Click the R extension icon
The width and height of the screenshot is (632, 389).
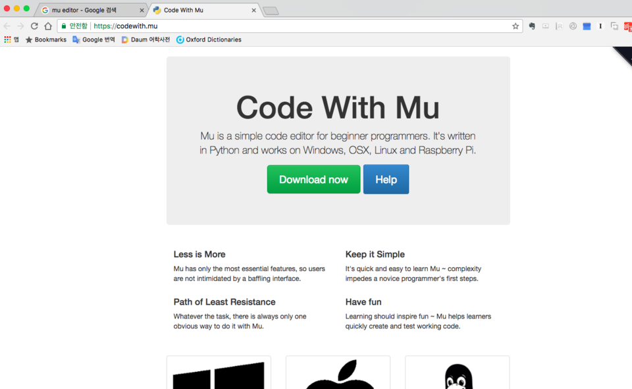point(559,26)
